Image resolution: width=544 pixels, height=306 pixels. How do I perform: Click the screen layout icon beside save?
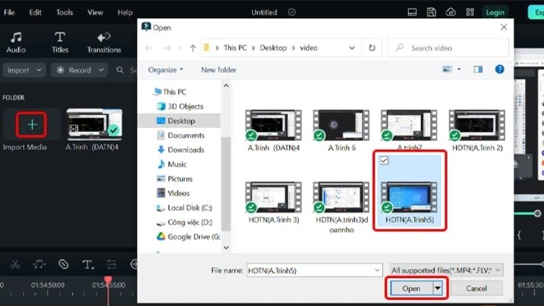click(412, 12)
